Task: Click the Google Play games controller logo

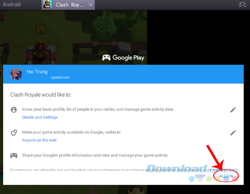Action: [106, 58]
